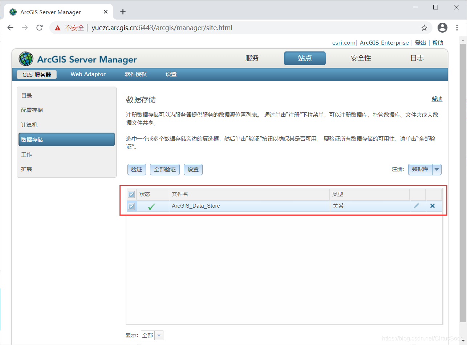The image size is (467, 345).
Task: Uncheck the ArcGIS_Data_Store row checkbox
Action: [131, 206]
